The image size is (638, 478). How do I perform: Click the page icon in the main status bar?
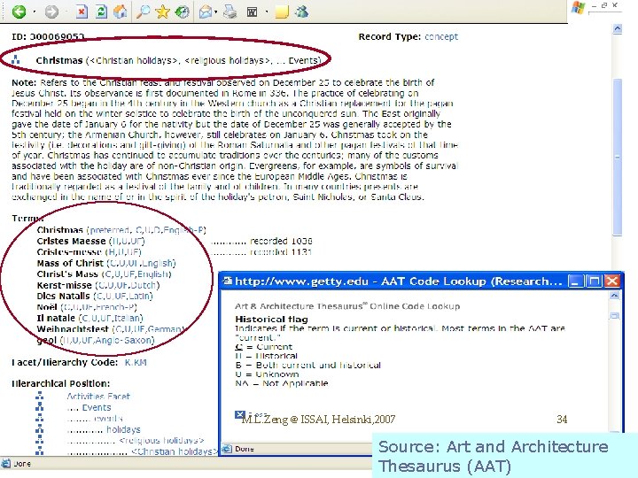(x=6, y=463)
